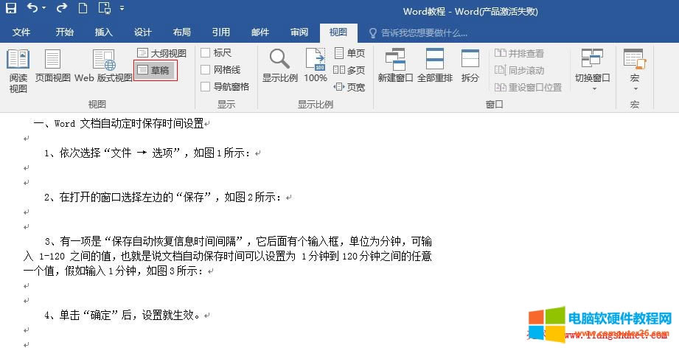The image size is (679, 348).
Task: Open the 显示比例 zoom dialog
Action: tap(279, 66)
